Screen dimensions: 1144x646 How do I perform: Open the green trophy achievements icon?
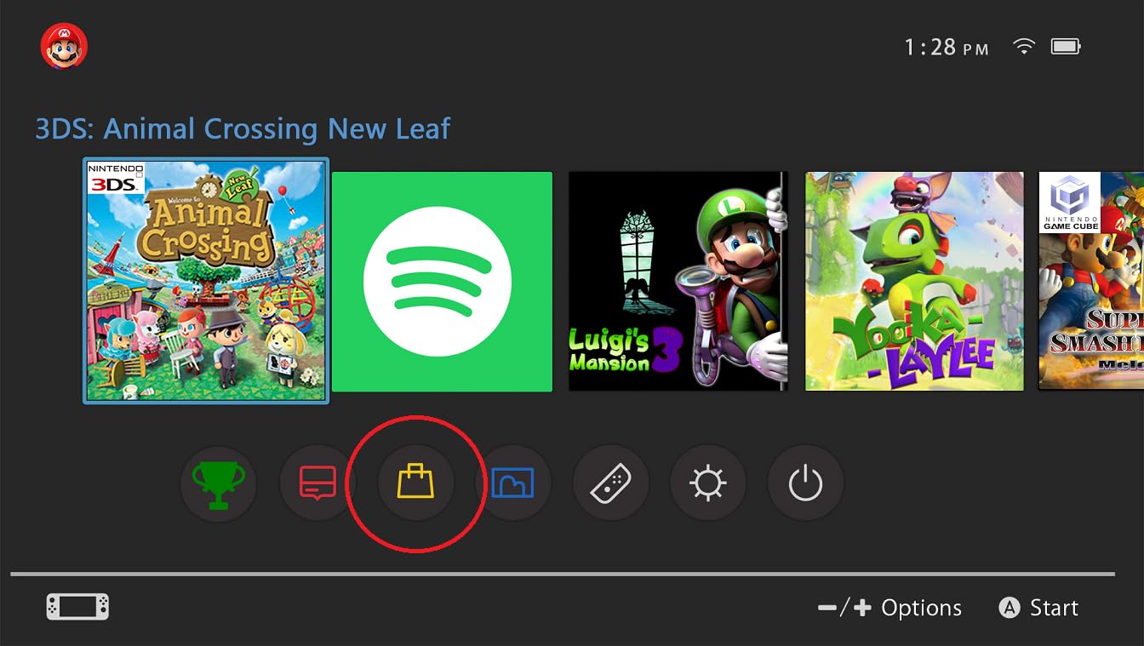pos(219,484)
